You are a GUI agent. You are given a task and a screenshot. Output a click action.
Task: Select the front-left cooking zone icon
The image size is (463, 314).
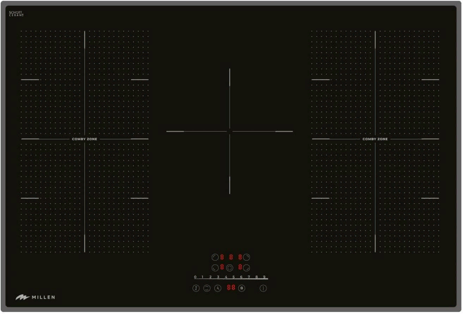[x=214, y=267]
